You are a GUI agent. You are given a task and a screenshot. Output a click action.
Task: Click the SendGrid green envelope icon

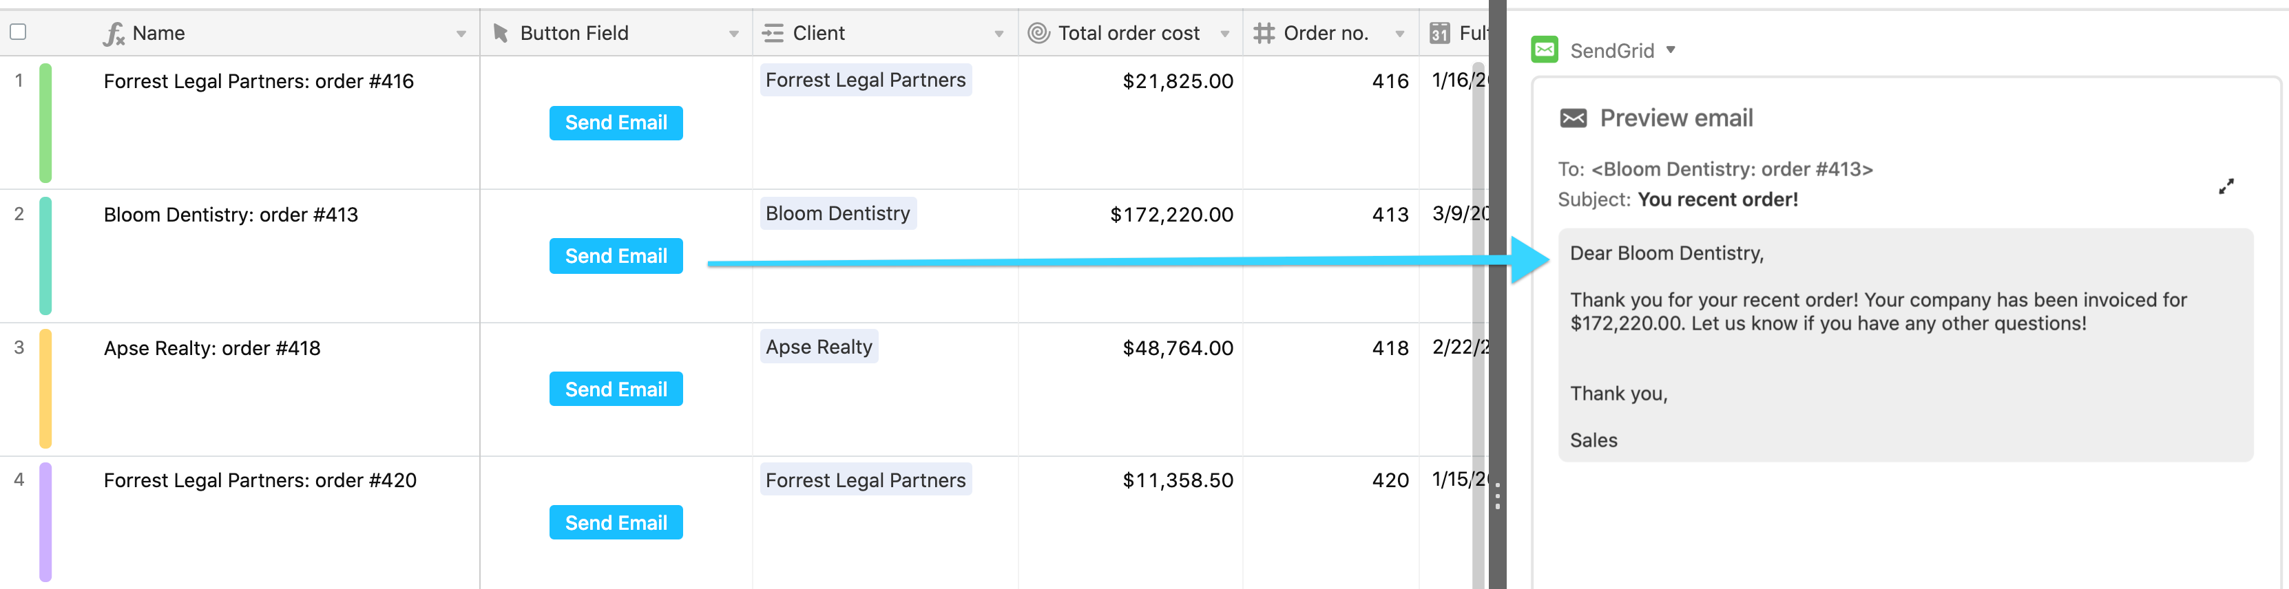click(1545, 50)
